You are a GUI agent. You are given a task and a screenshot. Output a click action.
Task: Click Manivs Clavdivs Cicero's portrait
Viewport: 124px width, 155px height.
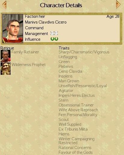pyautogui.click(x=13, y=29)
